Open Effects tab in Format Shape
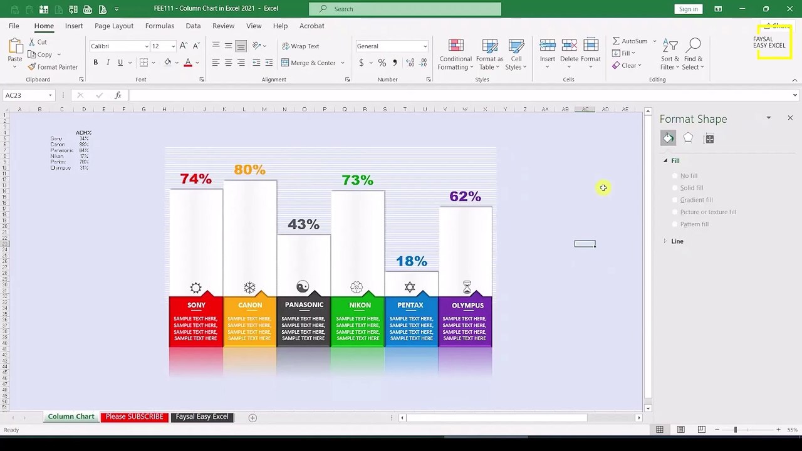Image resolution: width=802 pixels, height=451 pixels. (x=688, y=138)
